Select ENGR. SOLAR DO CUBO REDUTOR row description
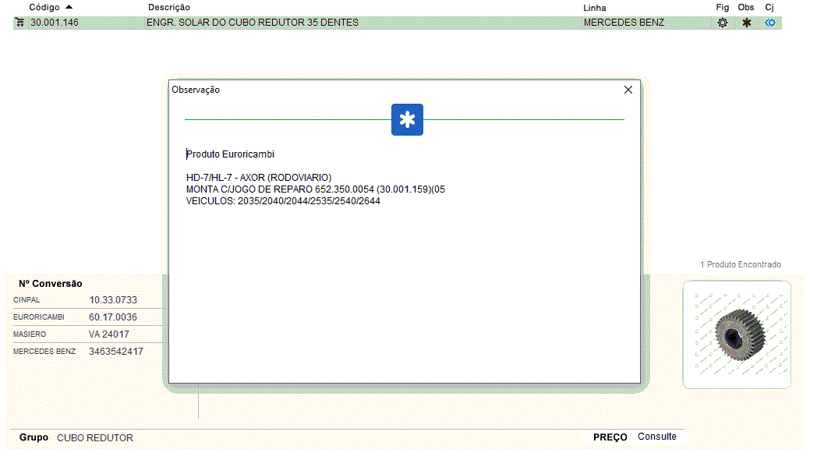 (x=252, y=23)
